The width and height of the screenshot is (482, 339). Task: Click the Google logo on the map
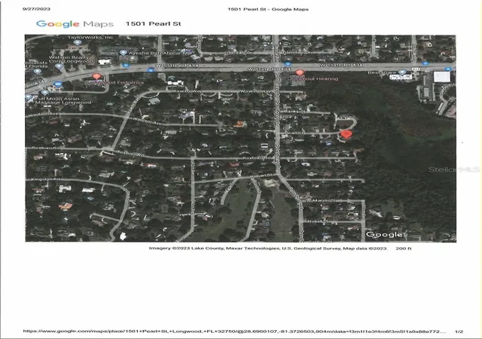(384, 234)
